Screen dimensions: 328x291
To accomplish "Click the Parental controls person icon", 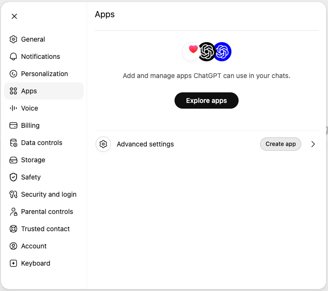I will click(13, 212).
